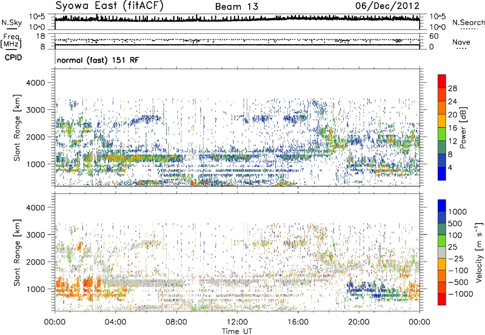Click the "12:00" time tick label
Image resolution: width=485 pixels, height=335 pixels.
click(237, 322)
